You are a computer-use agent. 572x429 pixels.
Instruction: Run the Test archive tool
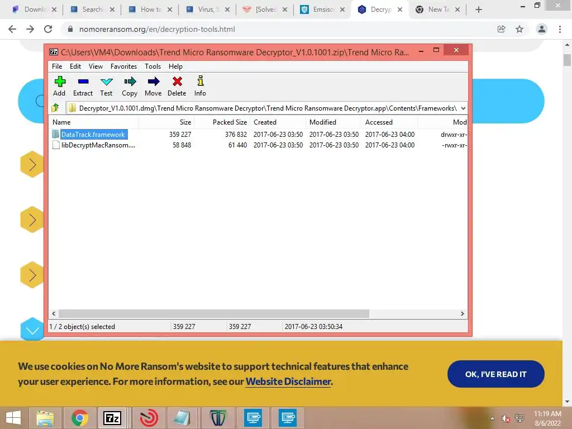[106, 86]
